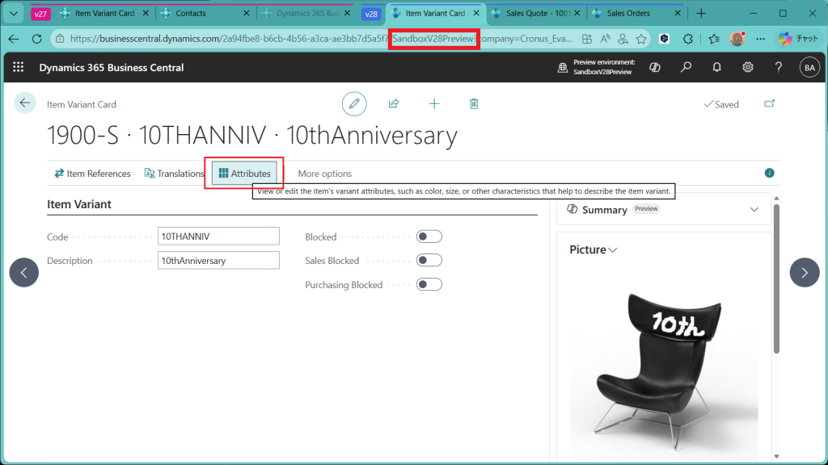Open the Attributes action

[244, 174]
